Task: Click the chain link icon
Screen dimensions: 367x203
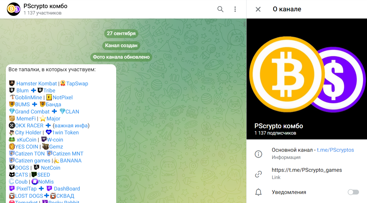Action: click(x=258, y=174)
